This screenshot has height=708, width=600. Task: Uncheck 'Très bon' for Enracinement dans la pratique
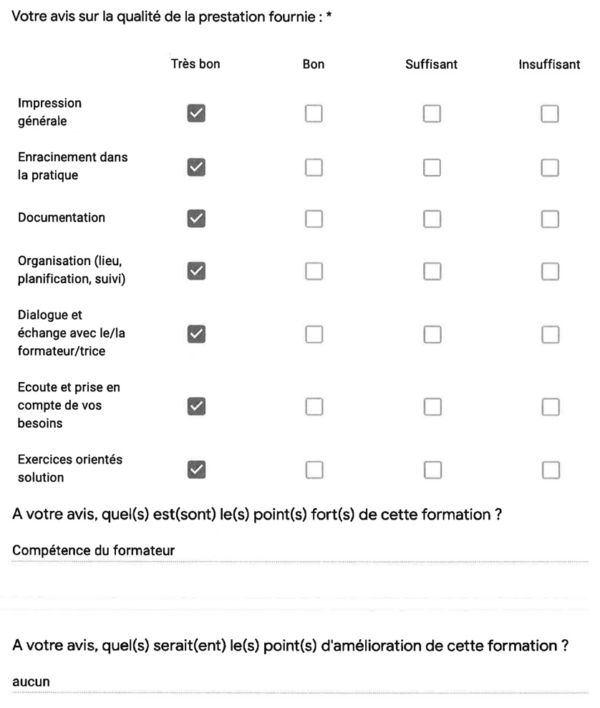pyautogui.click(x=196, y=167)
